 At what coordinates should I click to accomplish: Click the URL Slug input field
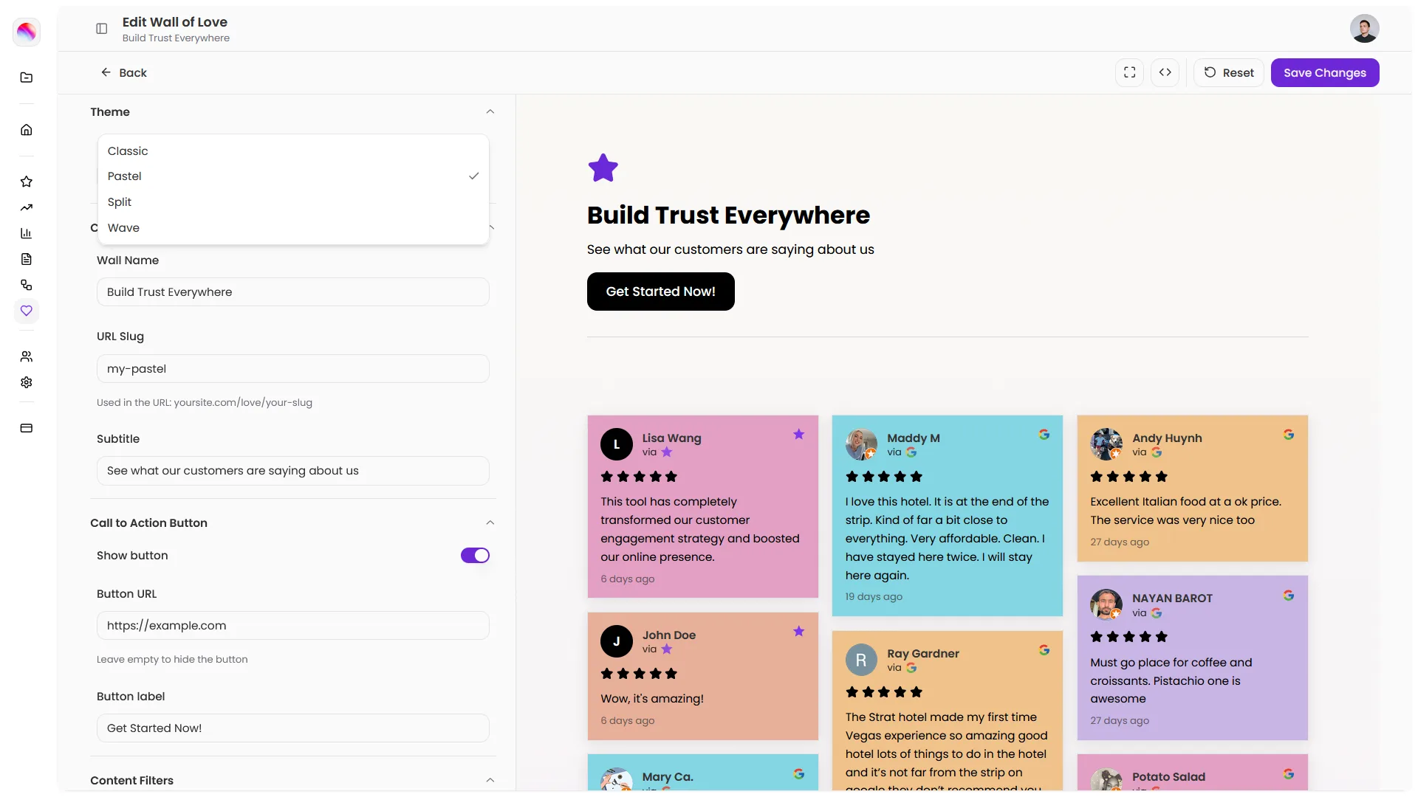pyautogui.click(x=293, y=369)
